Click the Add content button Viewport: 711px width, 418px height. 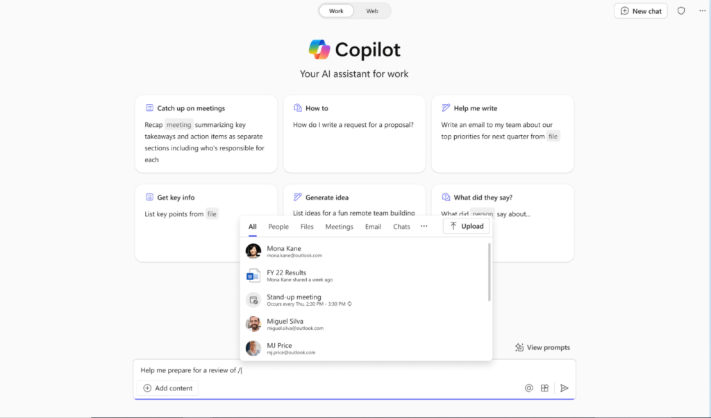pos(168,388)
